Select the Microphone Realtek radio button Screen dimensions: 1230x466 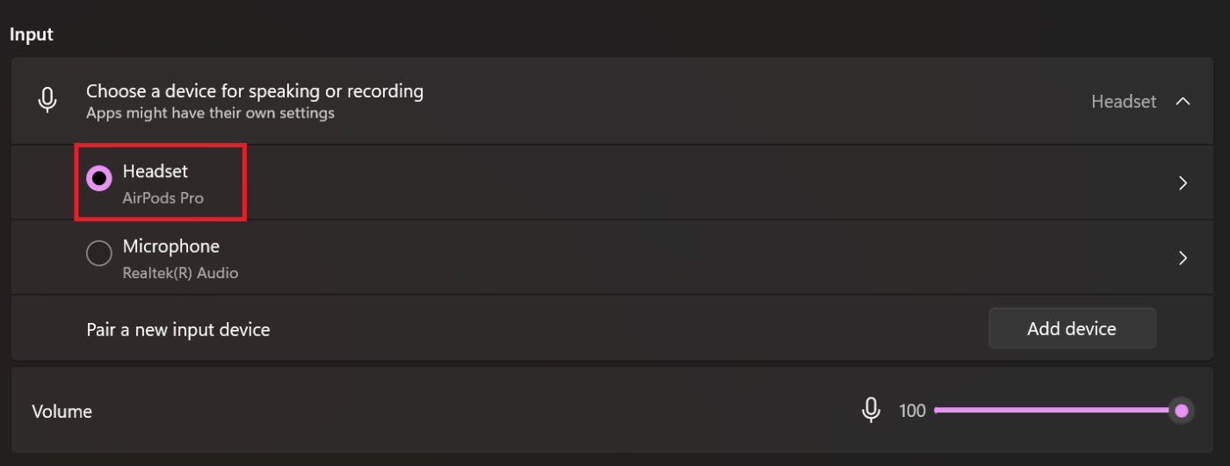coord(99,254)
